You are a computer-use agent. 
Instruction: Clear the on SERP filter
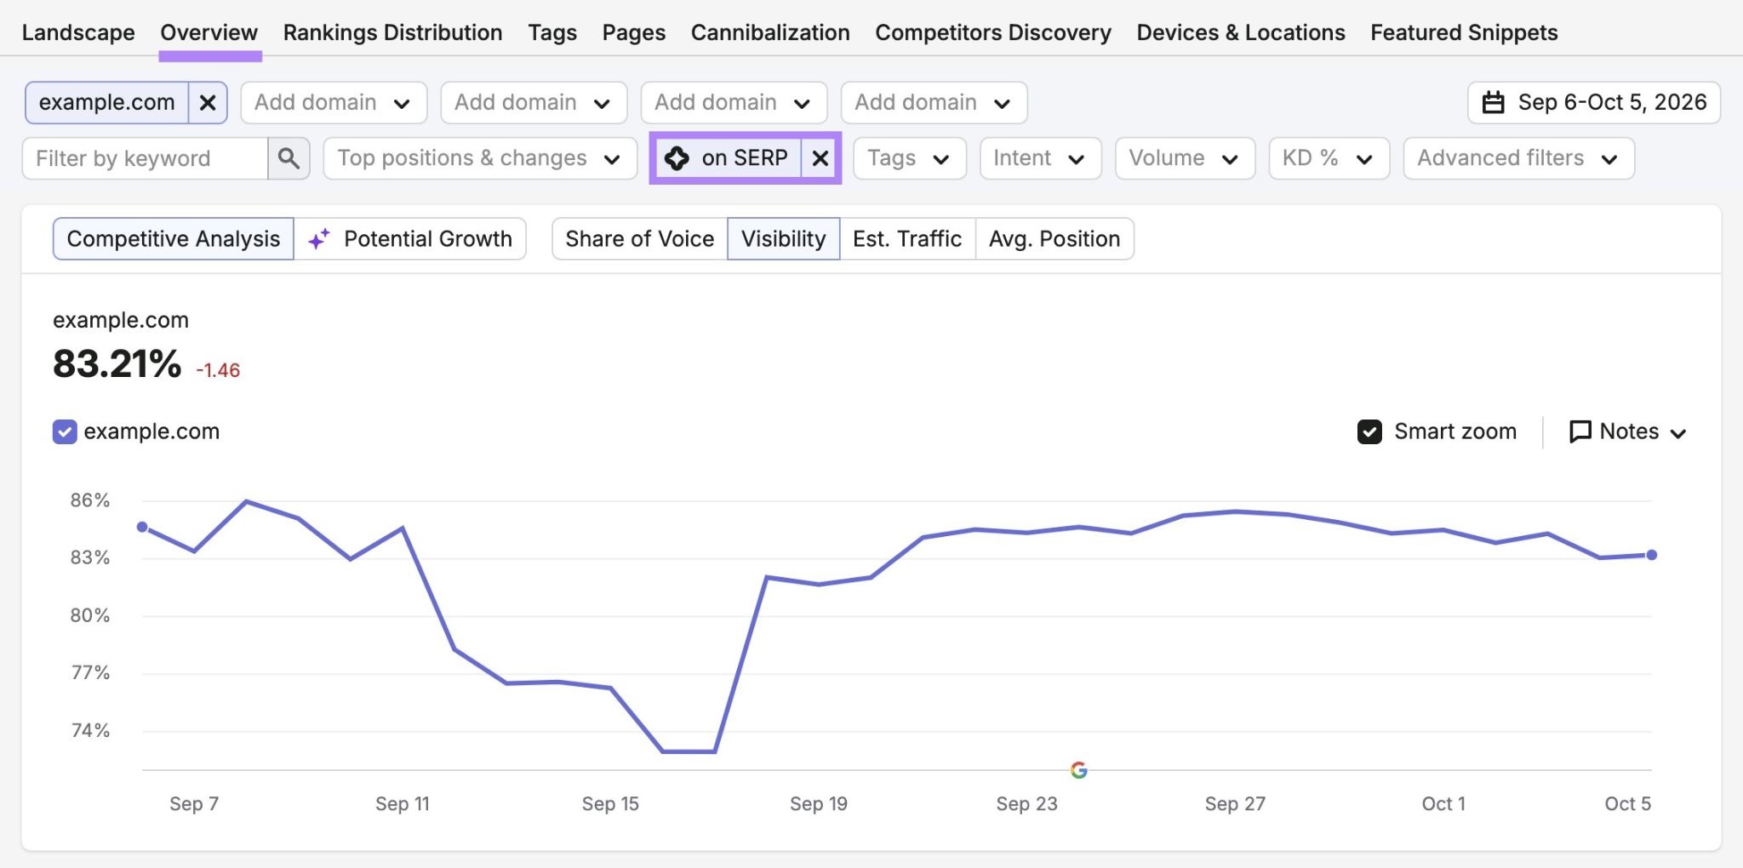(820, 158)
